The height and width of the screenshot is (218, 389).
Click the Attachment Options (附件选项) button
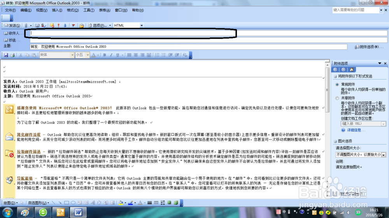click(x=369, y=47)
